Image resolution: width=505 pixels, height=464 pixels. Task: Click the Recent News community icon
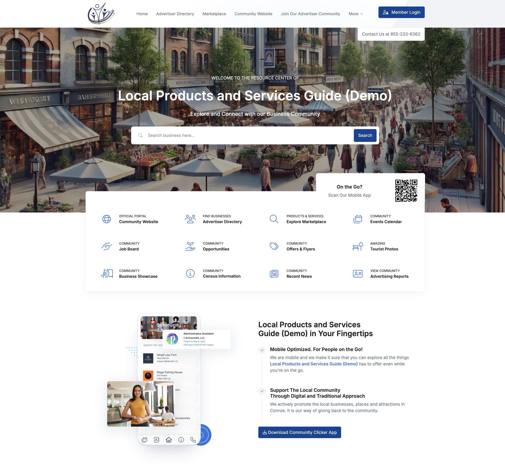pos(273,273)
